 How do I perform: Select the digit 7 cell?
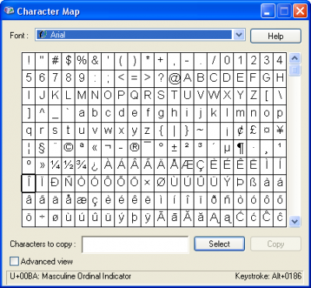point(55,79)
